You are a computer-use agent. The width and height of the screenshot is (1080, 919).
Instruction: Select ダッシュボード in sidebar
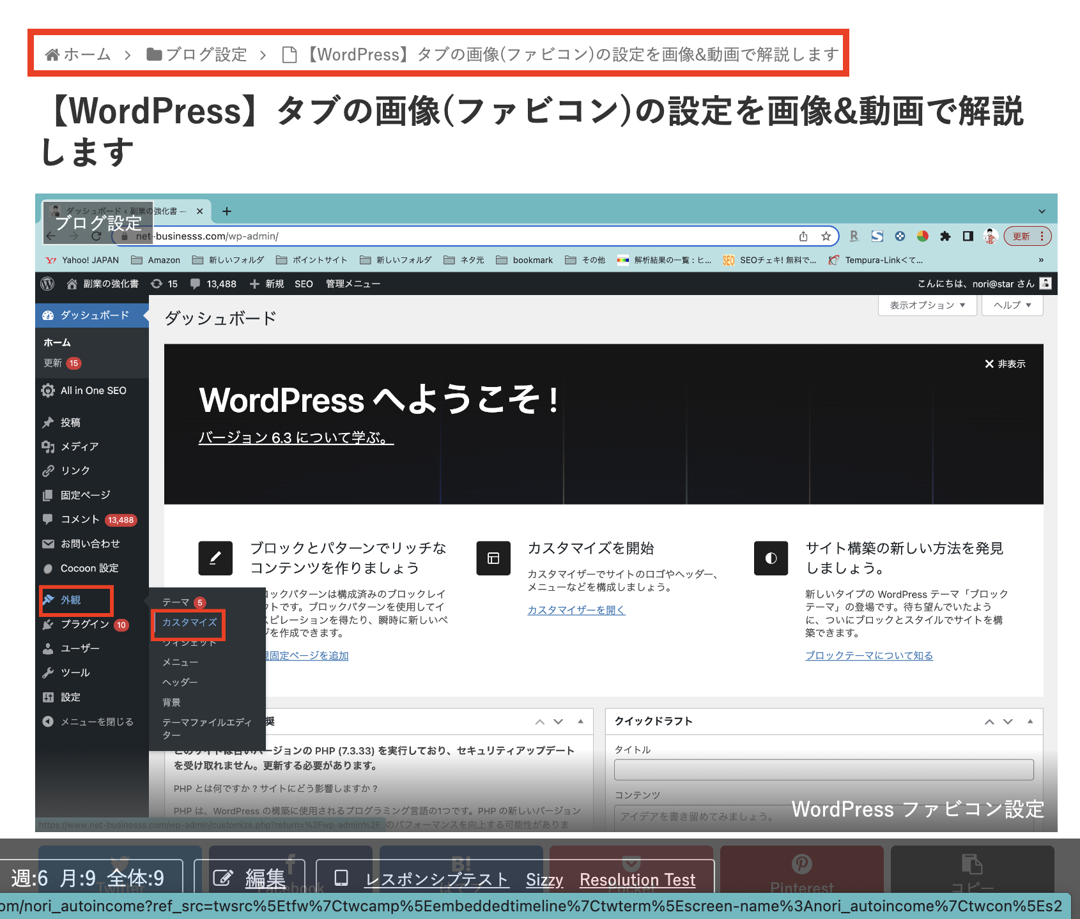point(92,315)
